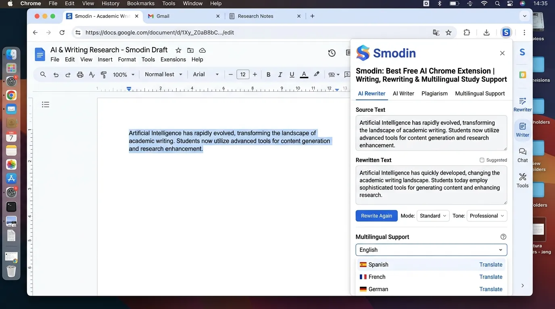Open the Google Docs home icon
Screen dimensions: 555x309
[x=40, y=54]
